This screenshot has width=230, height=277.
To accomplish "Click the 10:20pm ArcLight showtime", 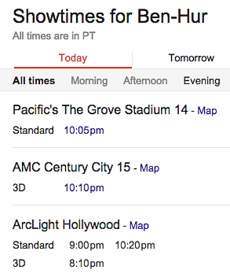I will tap(135, 245).
